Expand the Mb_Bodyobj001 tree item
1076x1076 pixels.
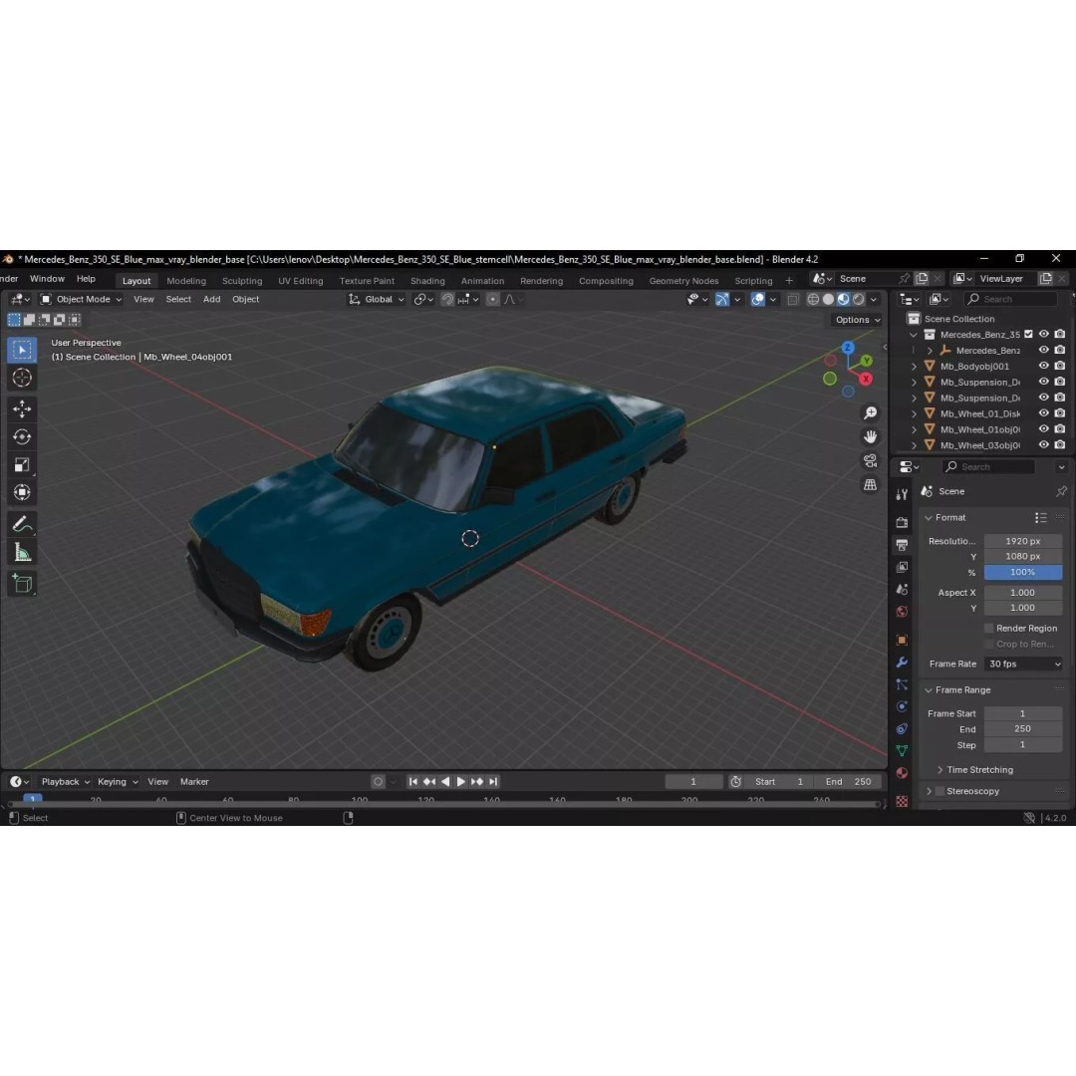click(x=914, y=367)
